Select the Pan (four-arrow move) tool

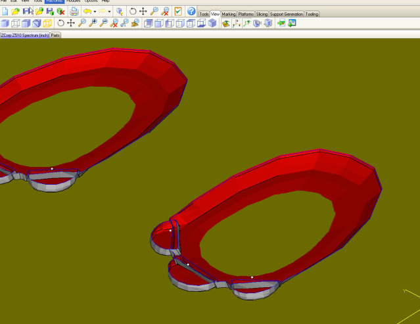click(143, 12)
